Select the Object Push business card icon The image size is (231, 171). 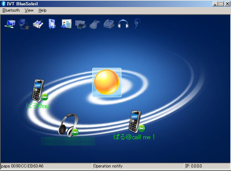67,24
